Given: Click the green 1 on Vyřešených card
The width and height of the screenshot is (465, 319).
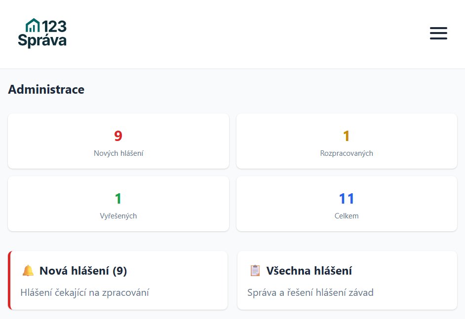Looking at the screenshot, I should click(x=118, y=199).
